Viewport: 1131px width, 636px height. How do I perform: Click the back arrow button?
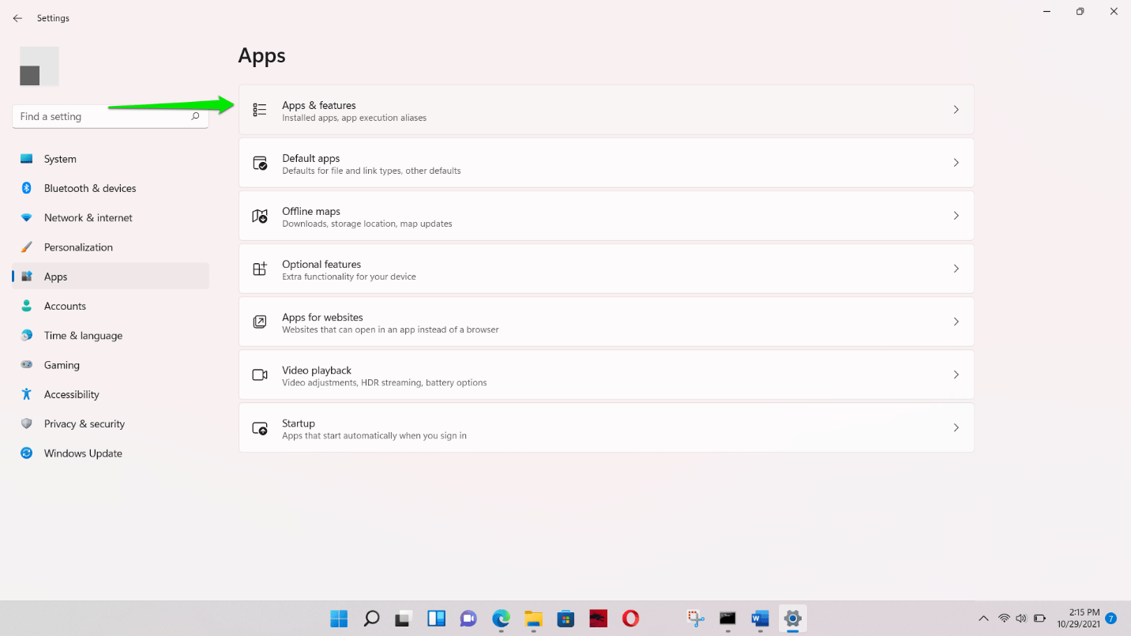pyautogui.click(x=17, y=17)
